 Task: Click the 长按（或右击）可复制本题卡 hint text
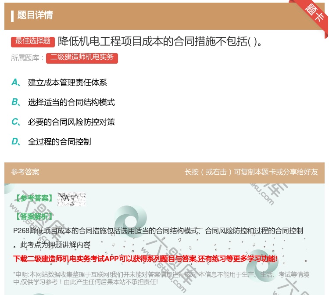coord(251,172)
